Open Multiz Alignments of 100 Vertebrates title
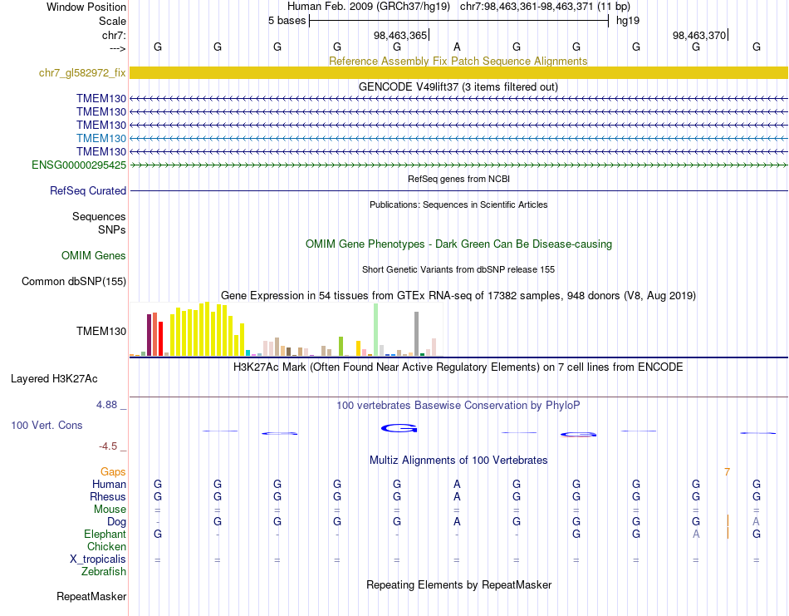 point(458,461)
